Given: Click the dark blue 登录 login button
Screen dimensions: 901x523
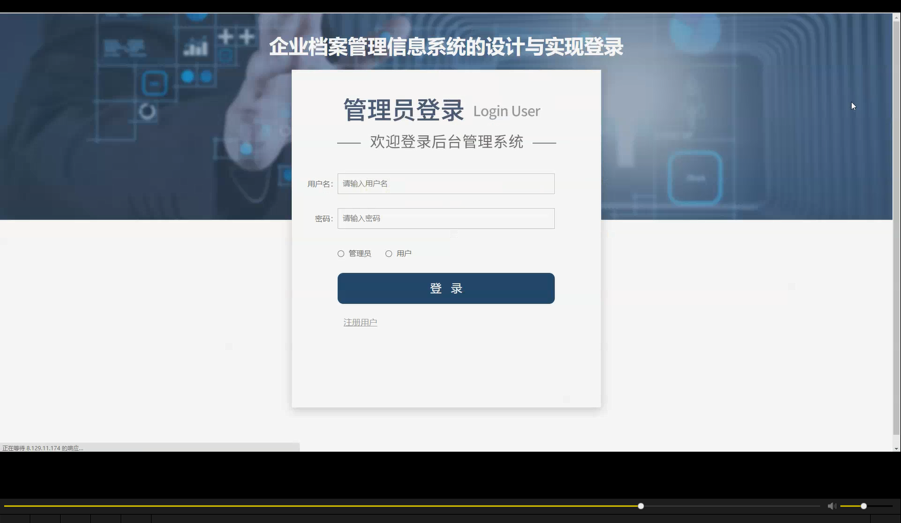Looking at the screenshot, I should click(446, 288).
